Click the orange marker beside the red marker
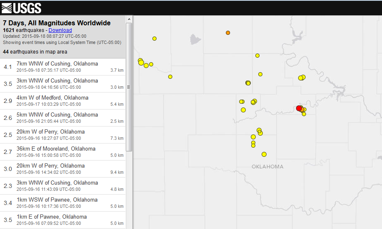382x229 pixels. pos(302,110)
